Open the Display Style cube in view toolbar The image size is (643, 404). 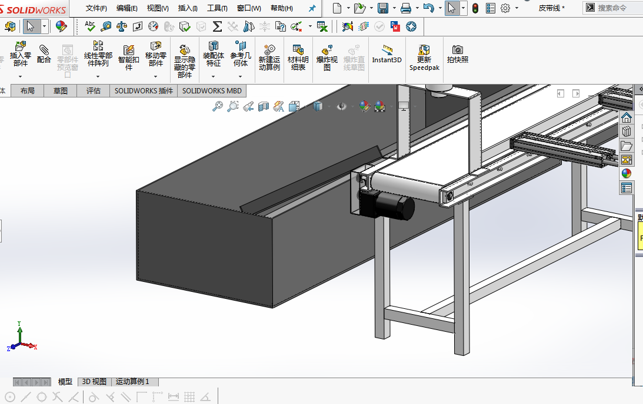[x=318, y=107]
